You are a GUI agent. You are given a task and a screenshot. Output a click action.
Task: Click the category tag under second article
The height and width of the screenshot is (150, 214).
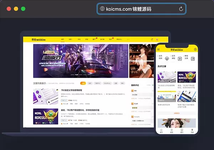click(64, 120)
